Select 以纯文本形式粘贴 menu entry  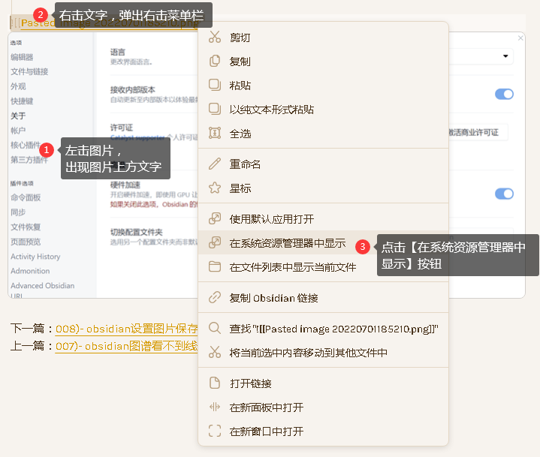323,109
